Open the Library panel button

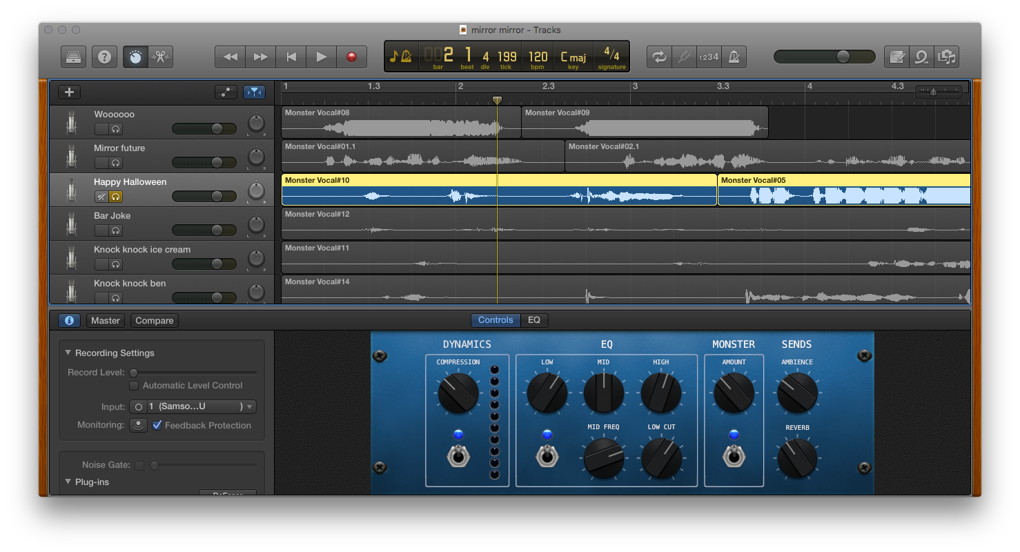click(73, 57)
